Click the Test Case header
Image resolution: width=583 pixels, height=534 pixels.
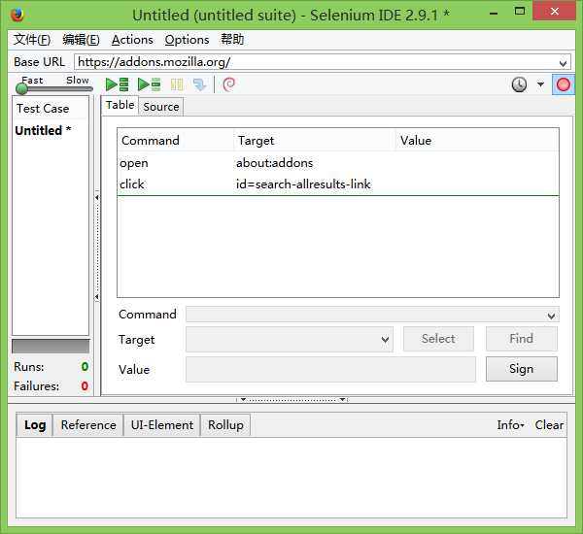[x=51, y=109]
